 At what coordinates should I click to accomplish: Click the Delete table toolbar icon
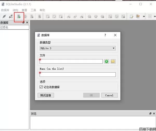coord(61,16)
